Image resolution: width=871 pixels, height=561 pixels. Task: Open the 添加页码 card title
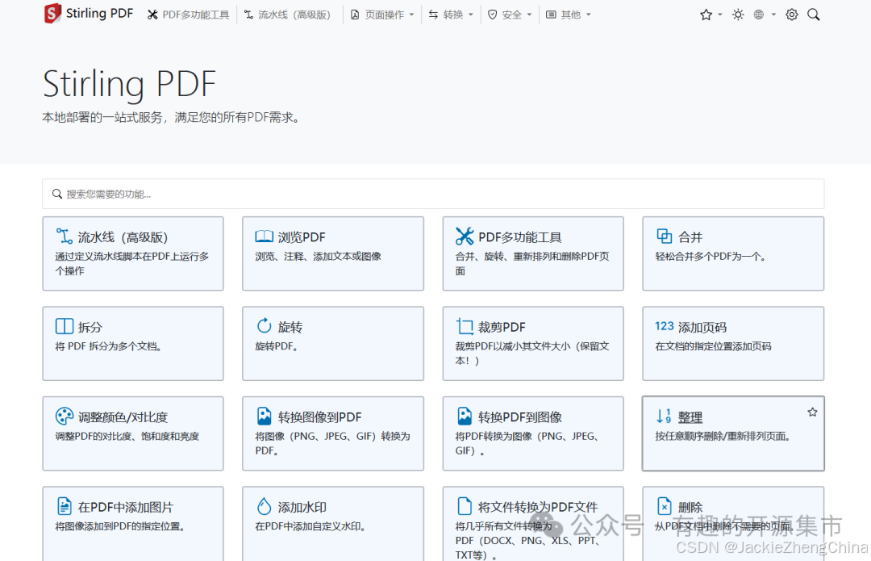tap(702, 328)
